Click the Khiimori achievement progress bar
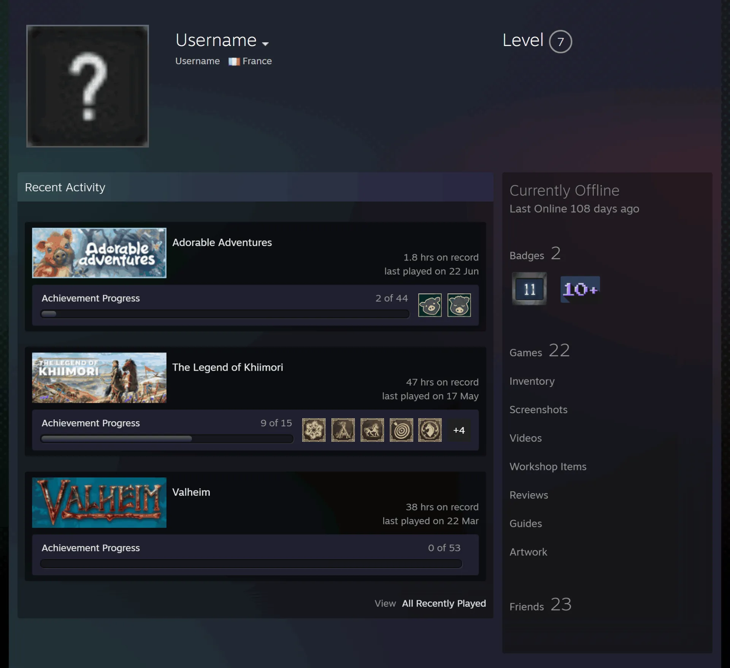Image resolution: width=730 pixels, height=668 pixels. (167, 439)
